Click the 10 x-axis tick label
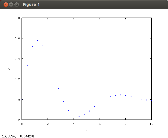The width and height of the screenshot is (168, 138). [151, 124]
